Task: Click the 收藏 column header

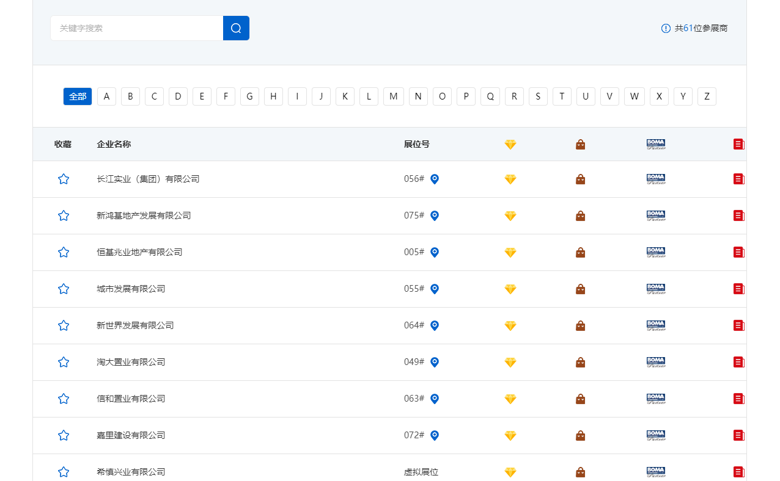Action: (x=63, y=144)
